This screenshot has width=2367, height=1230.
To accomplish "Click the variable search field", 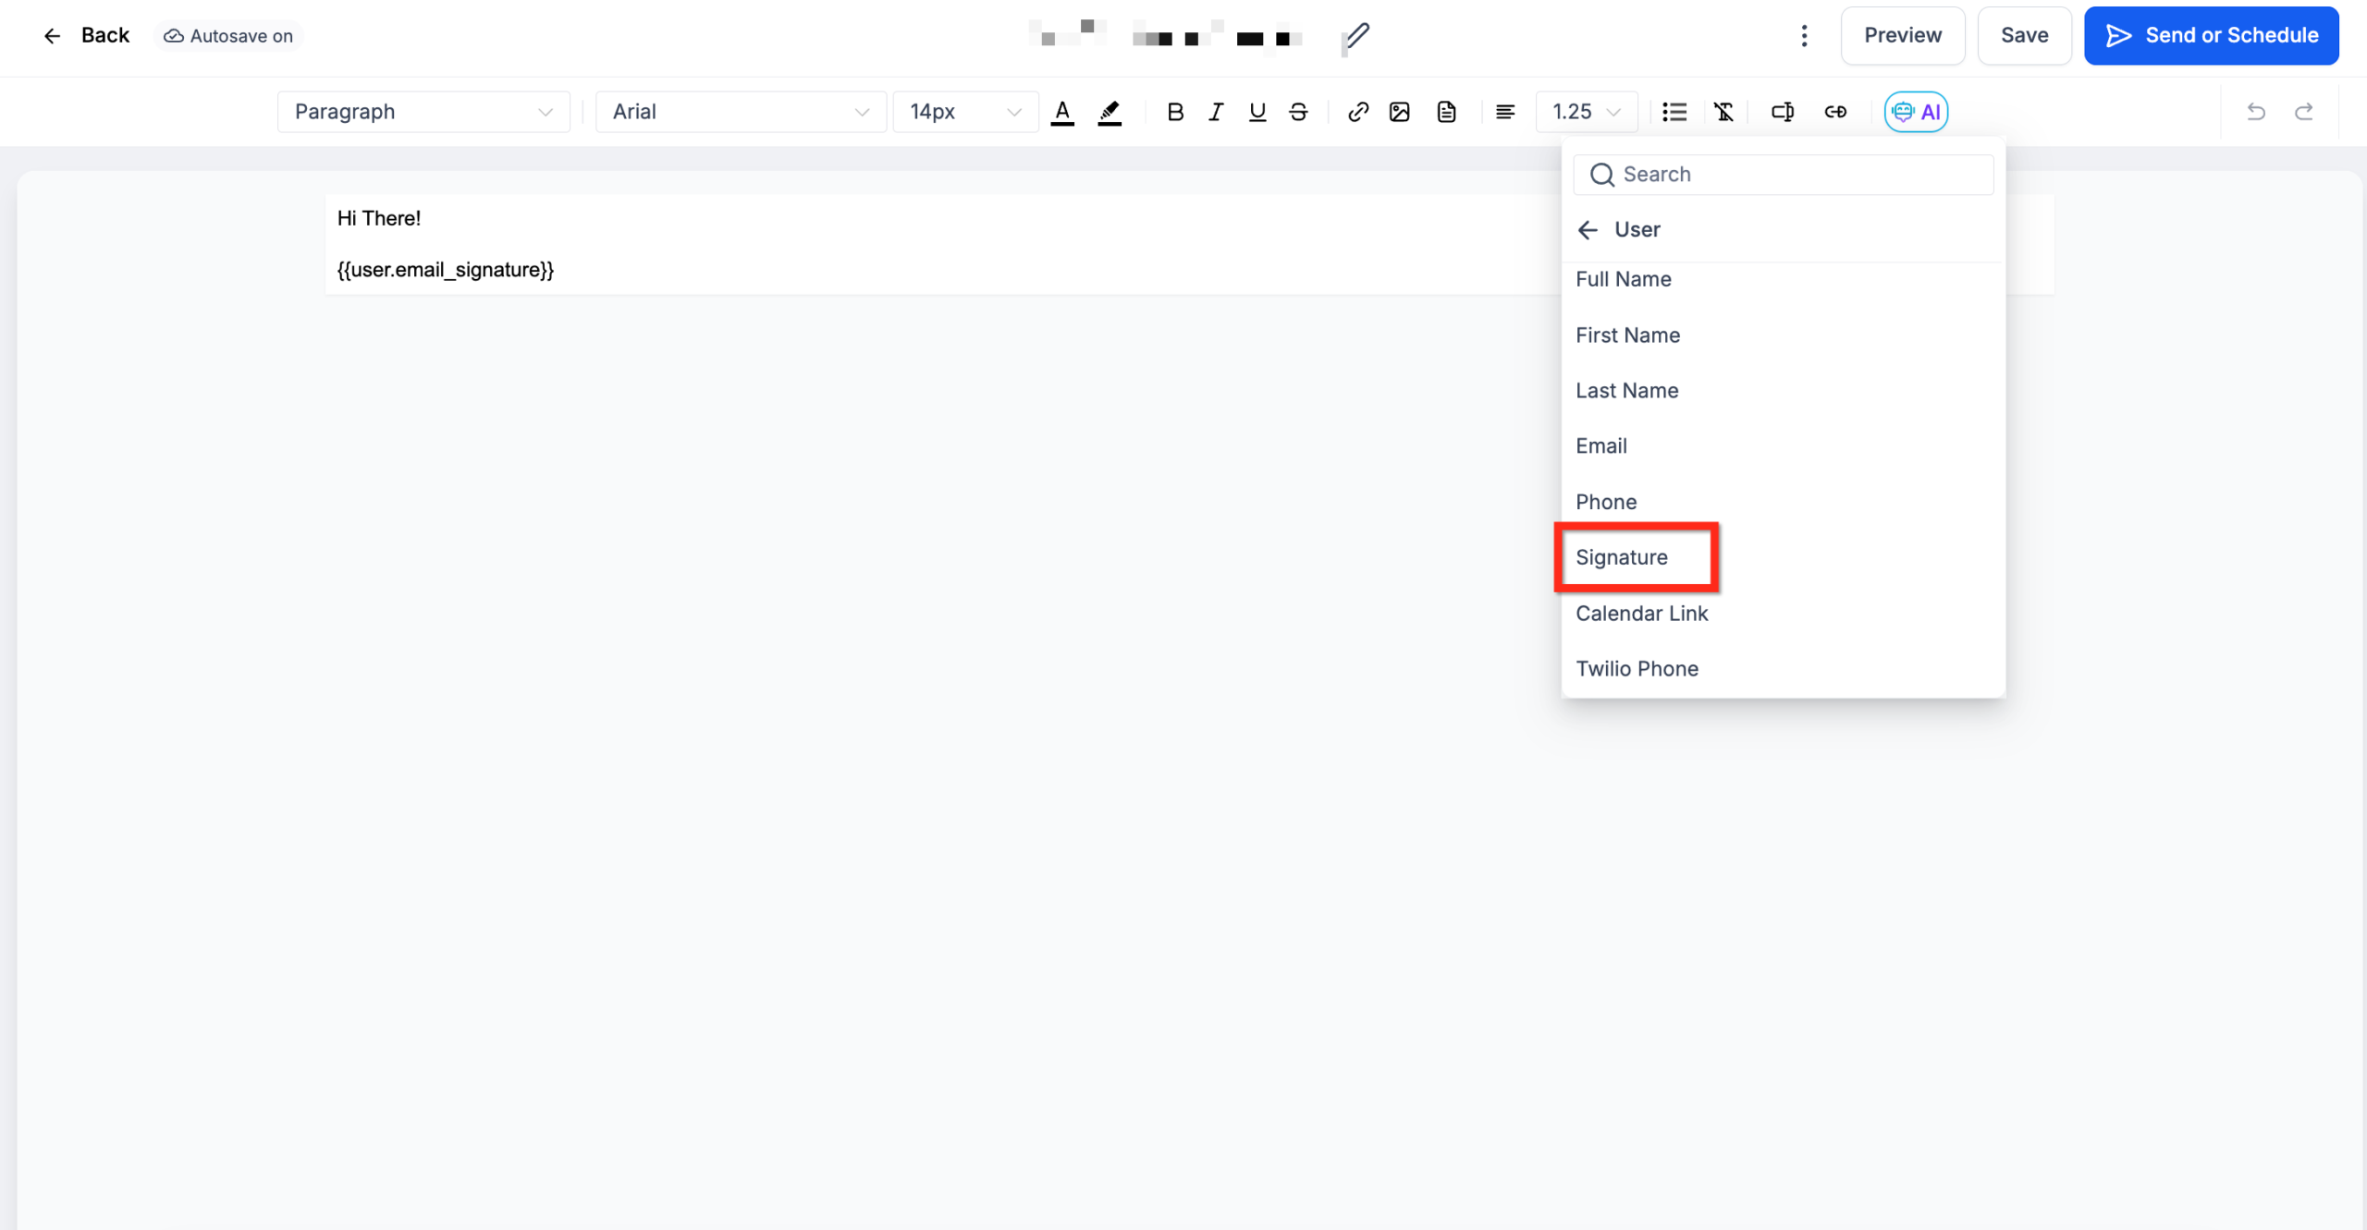I will coord(1782,174).
